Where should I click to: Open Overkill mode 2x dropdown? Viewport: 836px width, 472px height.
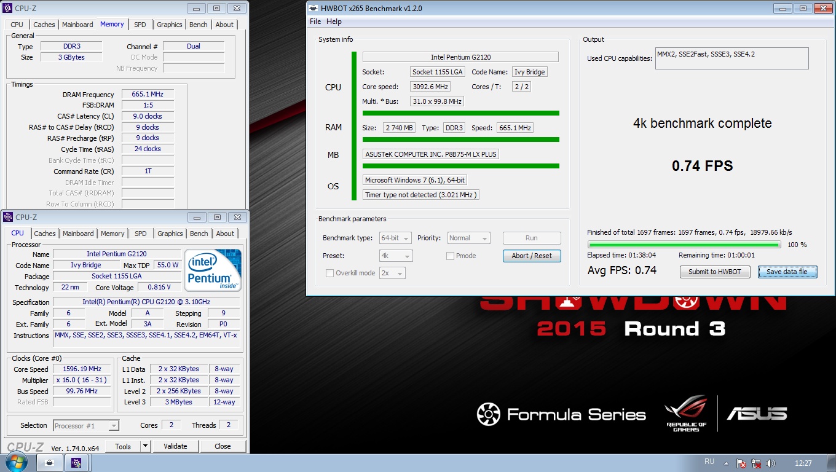393,273
